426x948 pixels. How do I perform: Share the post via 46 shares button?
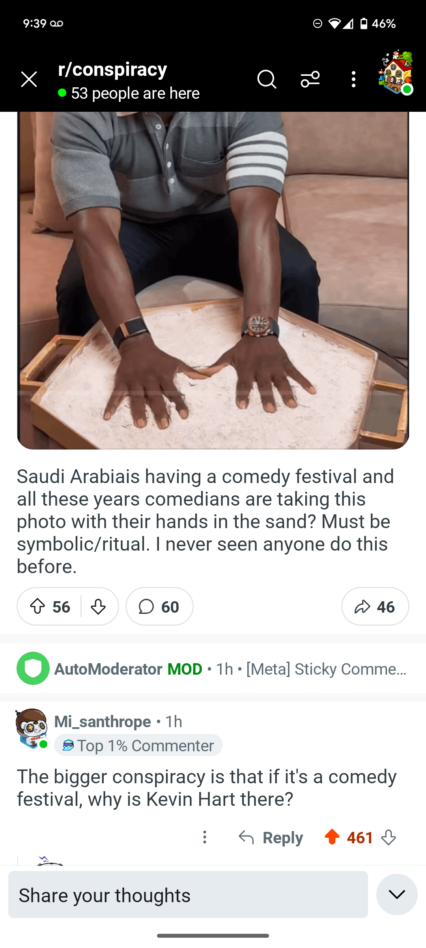coord(375,606)
